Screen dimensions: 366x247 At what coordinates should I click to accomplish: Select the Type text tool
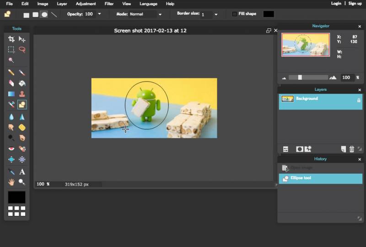[x=22, y=172]
